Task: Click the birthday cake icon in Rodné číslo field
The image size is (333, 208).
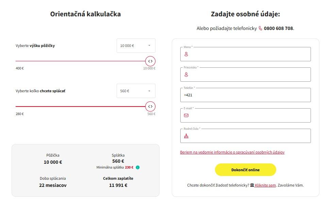Action: (x=186, y=136)
